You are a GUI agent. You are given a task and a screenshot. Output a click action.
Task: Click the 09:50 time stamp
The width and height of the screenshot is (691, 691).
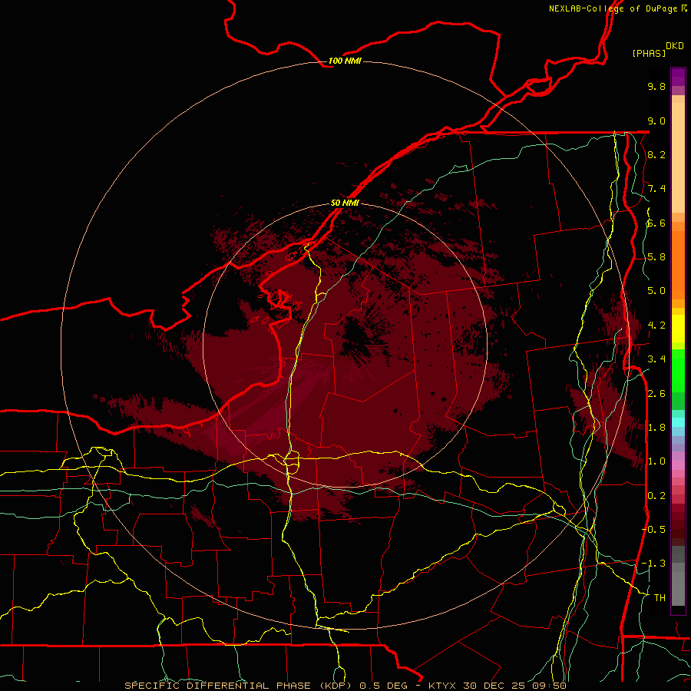[549, 686]
